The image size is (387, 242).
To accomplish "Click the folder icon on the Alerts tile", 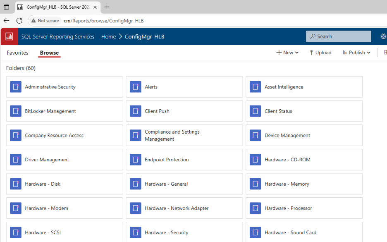I will [x=135, y=86].
